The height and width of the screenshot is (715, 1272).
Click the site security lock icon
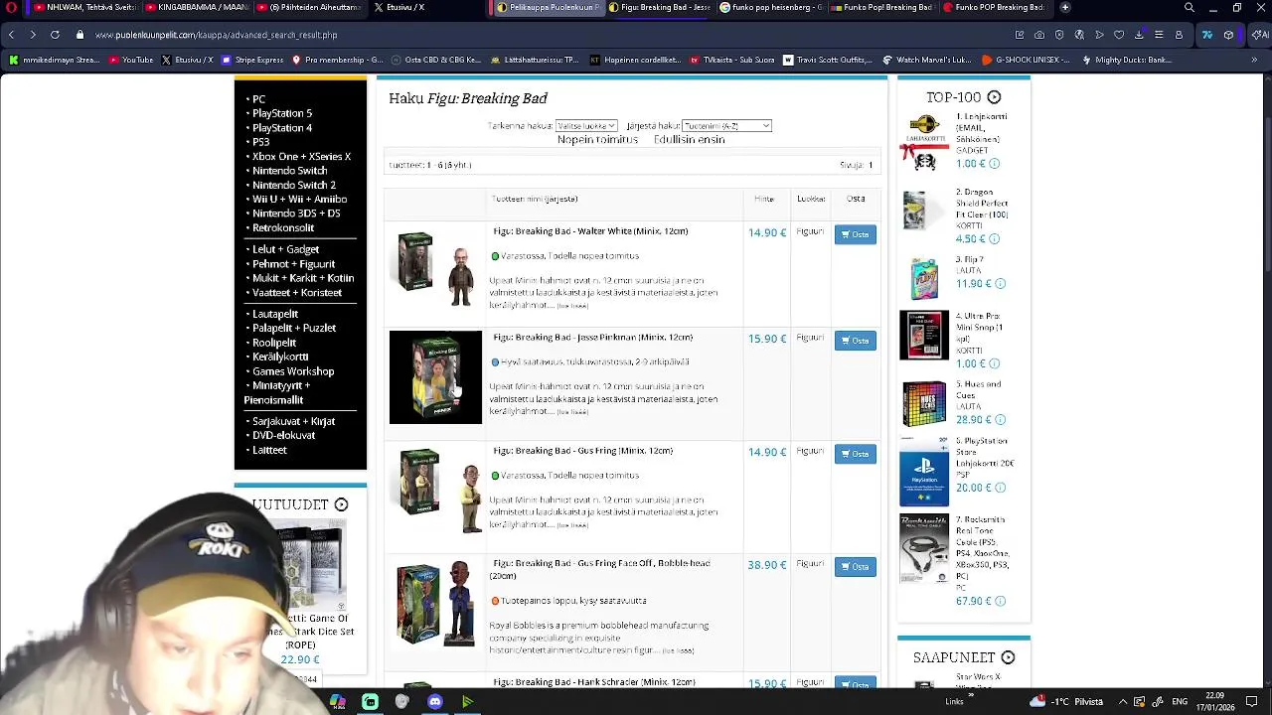(x=79, y=35)
